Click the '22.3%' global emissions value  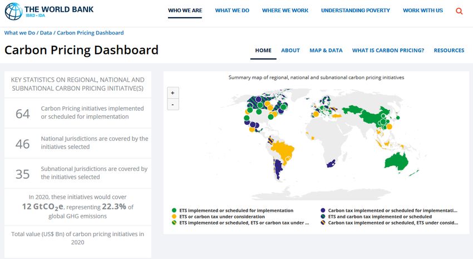point(114,207)
